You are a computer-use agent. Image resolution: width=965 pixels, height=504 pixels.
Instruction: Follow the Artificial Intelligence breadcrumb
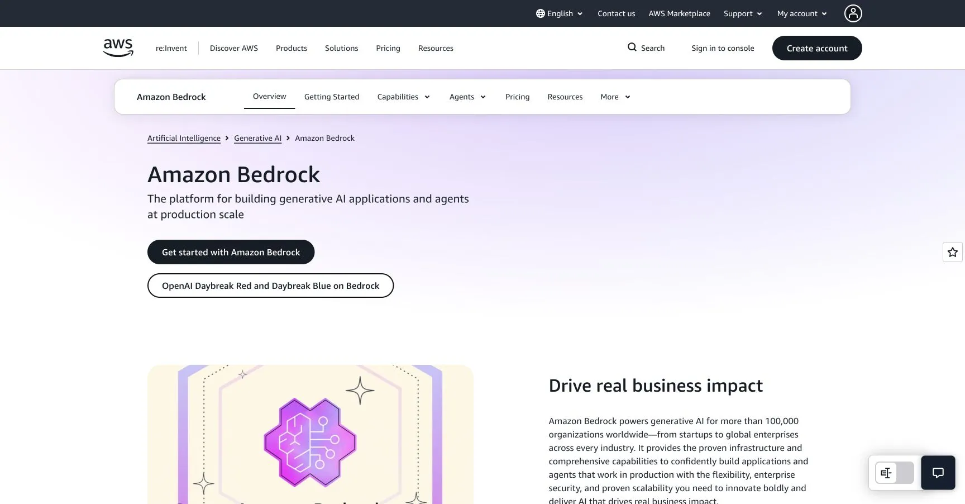184,138
